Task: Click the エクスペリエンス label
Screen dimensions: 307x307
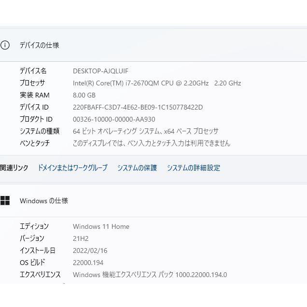Action: click(x=40, y=275)
